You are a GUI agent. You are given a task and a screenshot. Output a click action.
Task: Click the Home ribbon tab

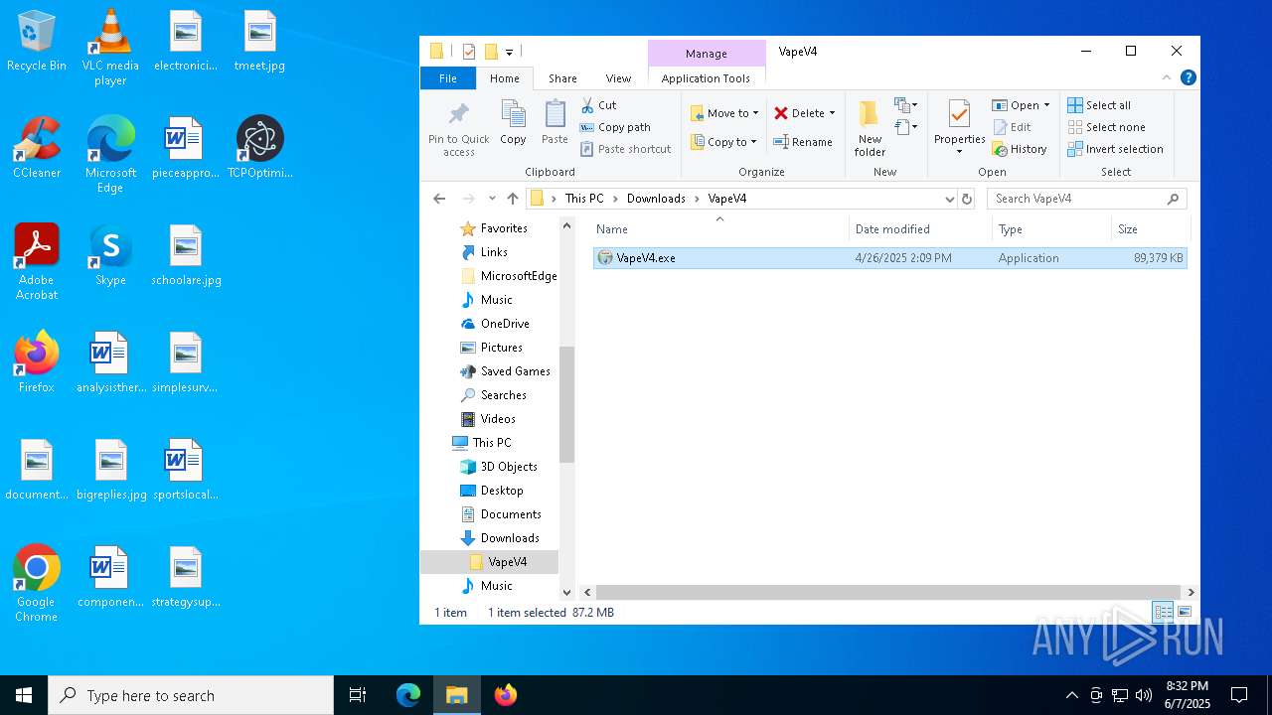[x=505, y=78]
